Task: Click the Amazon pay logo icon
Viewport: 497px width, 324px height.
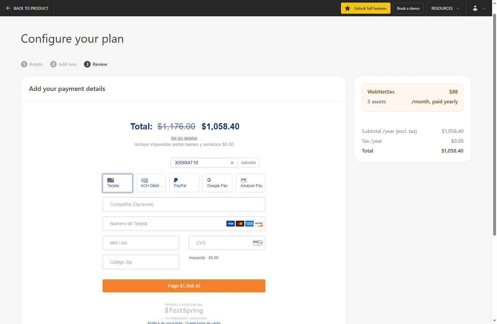Action: [x=244, y=180]
